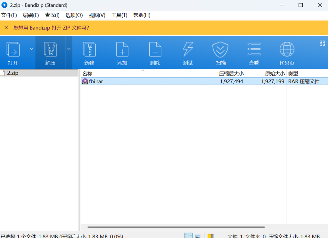Click the Test (测试) lightning icon
This screenshot has width=328, height=238.
point(188,50)
